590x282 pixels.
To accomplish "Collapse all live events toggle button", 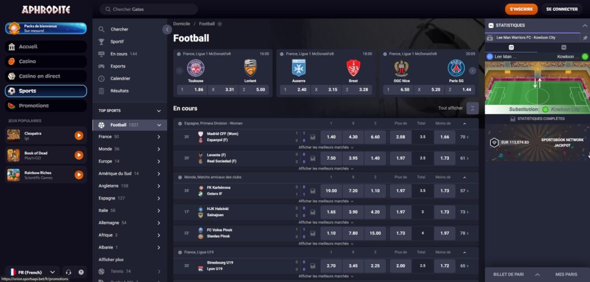I will [472, 108].
